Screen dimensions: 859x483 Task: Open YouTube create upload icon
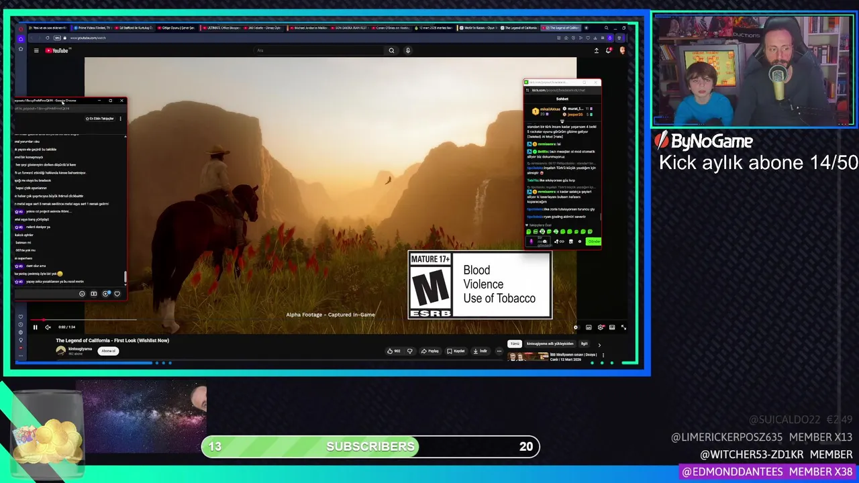pyautogui.click(x=596, y=50)
